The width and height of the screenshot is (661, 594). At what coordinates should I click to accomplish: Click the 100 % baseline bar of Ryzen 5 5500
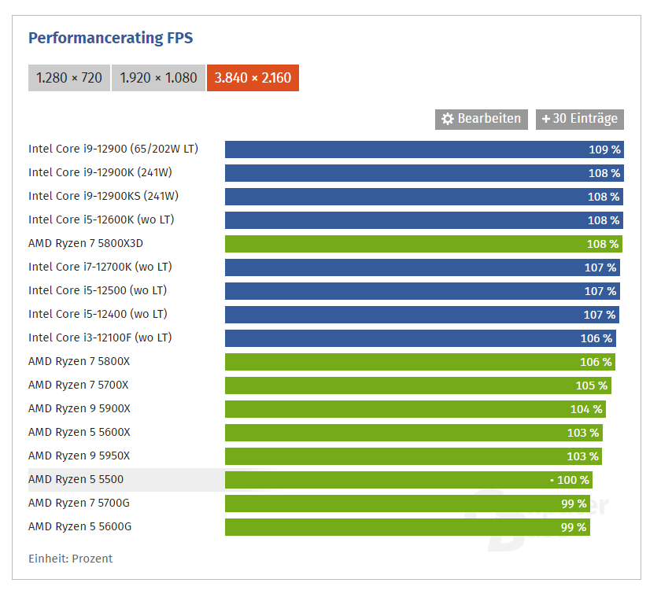coord(408,480)
